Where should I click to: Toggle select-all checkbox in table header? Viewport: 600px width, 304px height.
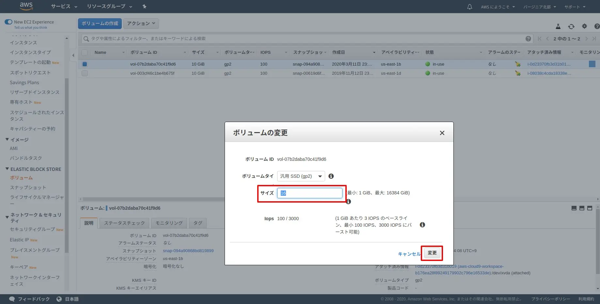[85, 53]
